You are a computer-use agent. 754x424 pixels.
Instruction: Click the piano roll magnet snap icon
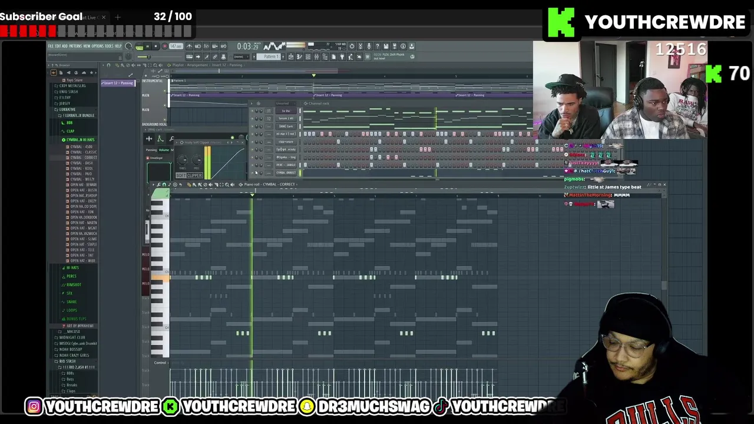(x=164, y=184)
